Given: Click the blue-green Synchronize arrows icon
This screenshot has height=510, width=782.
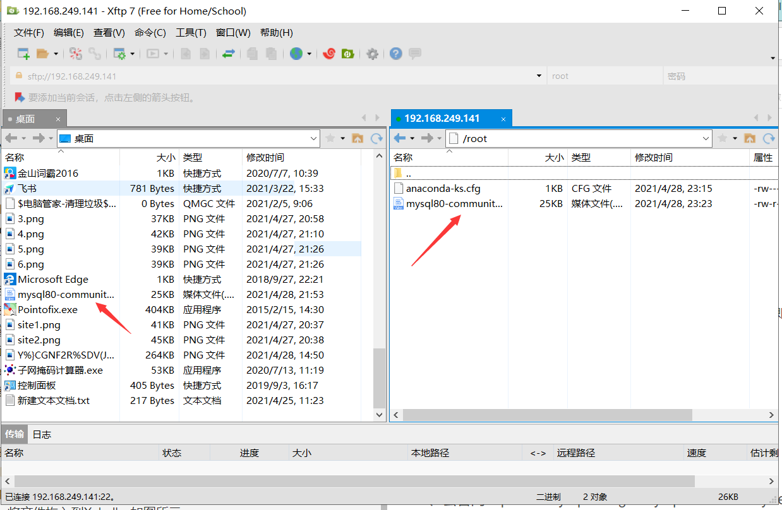Looking at the screenshot, I should click(229, 54).
